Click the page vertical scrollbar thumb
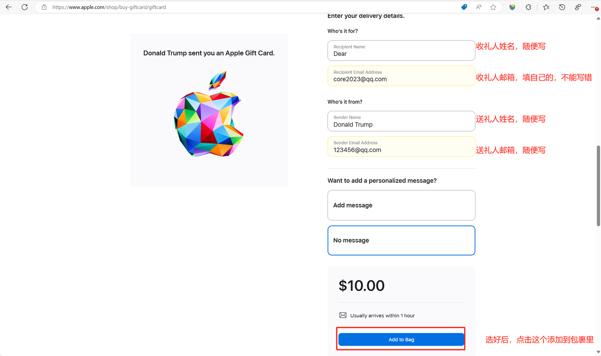This screenshot has width=601, height=356. point(598,186)
